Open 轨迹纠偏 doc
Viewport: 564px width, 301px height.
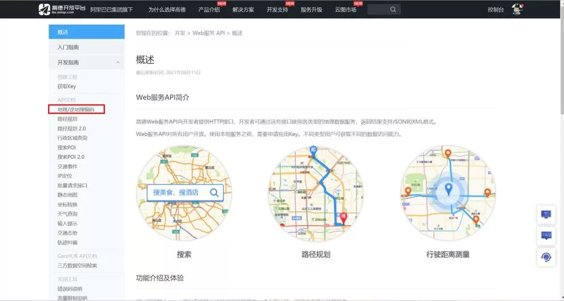(x=67, y=243)
